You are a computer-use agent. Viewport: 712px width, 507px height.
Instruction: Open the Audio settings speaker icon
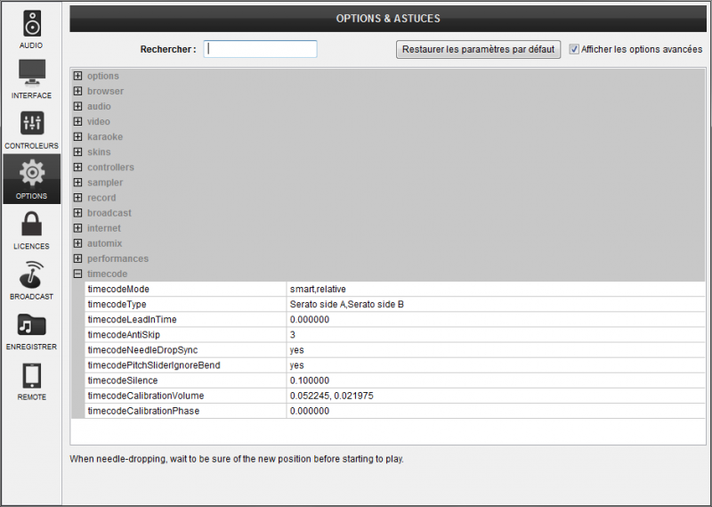pyautogui.click(x=31, y=23)
